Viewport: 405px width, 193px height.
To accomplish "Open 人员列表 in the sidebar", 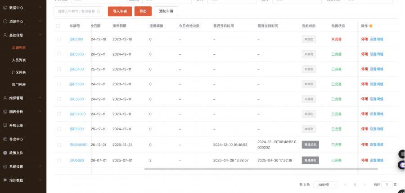I will coord(19,60).
